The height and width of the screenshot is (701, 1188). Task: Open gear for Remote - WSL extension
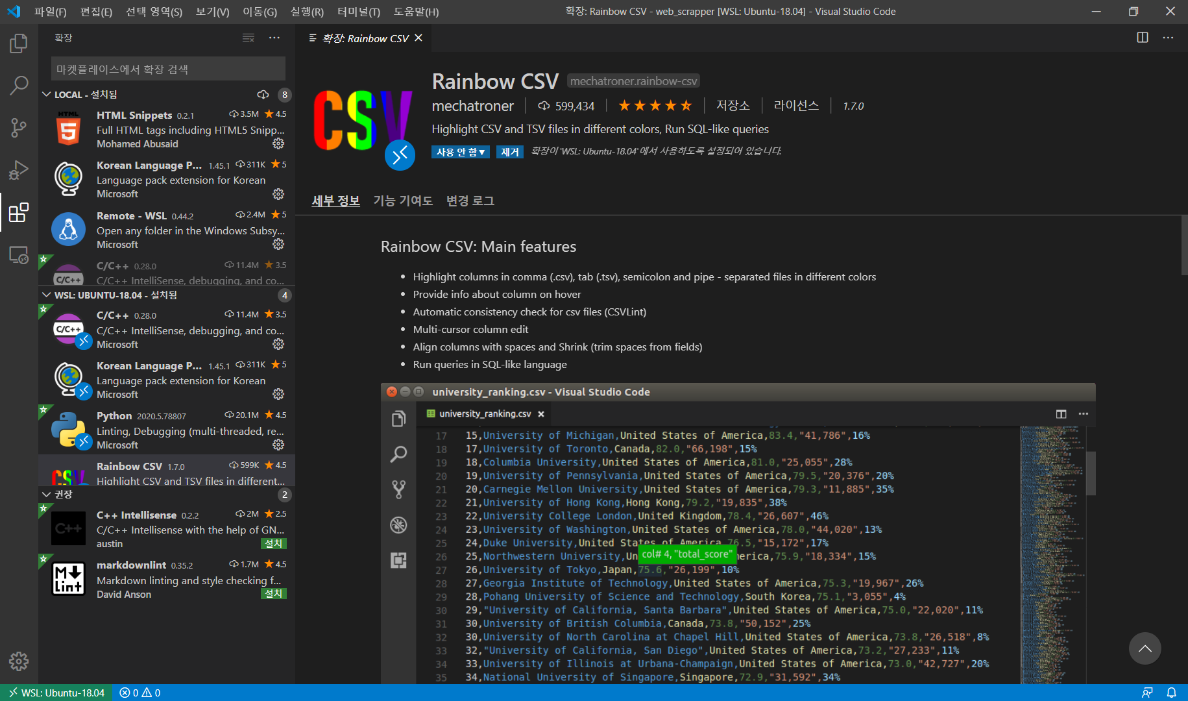(x=278, y=244)
